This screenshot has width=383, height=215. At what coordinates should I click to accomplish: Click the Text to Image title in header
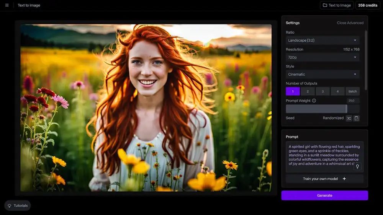pos(29,5)
